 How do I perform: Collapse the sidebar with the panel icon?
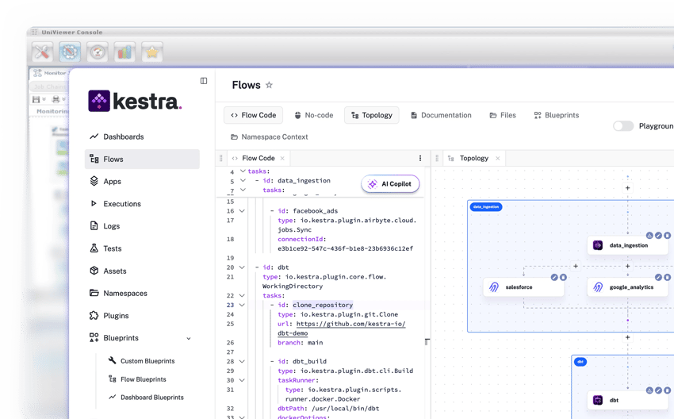click(204, 81)
